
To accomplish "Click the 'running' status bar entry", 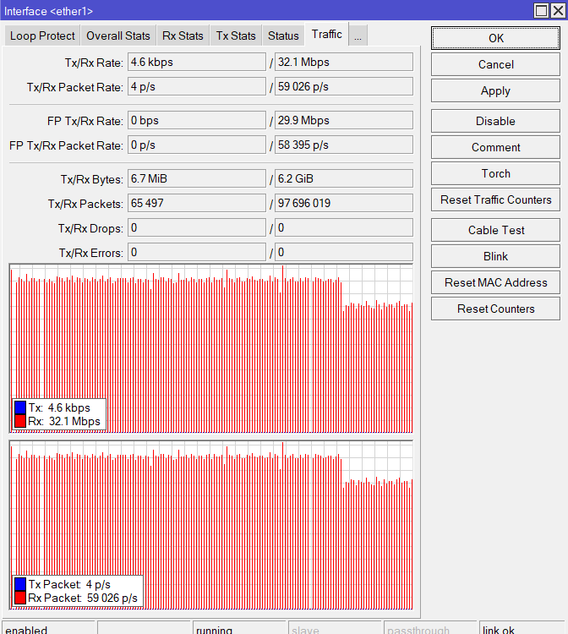I will point(239,629).
